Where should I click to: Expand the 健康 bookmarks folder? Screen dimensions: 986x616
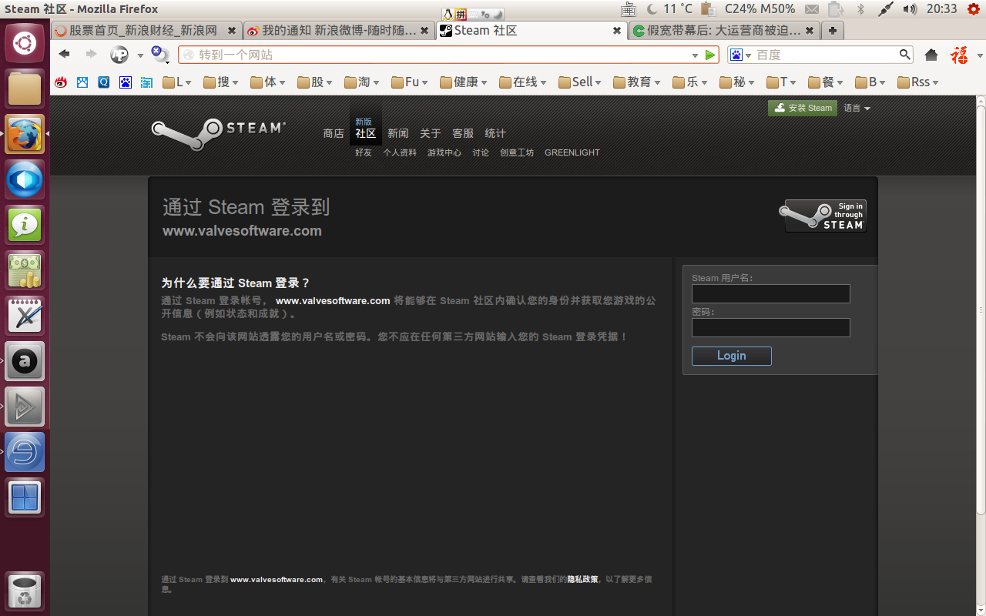pos(464,82)
